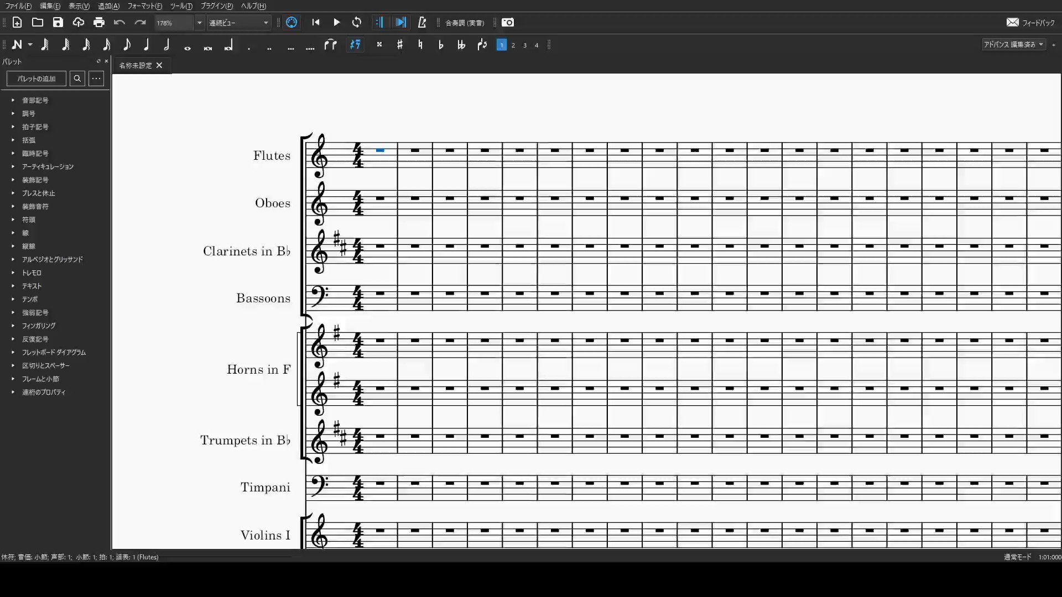
Task: Select the flat accidental icon
Action: point(440,45)
